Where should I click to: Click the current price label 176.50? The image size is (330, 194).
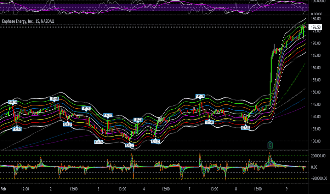coord(316,27)
